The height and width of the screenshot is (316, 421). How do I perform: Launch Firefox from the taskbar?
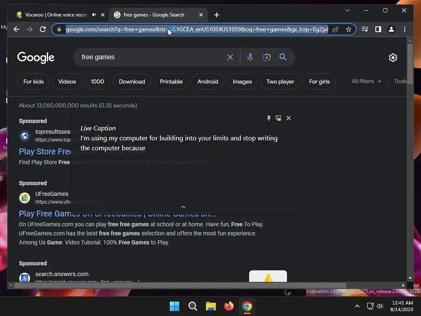229,306
